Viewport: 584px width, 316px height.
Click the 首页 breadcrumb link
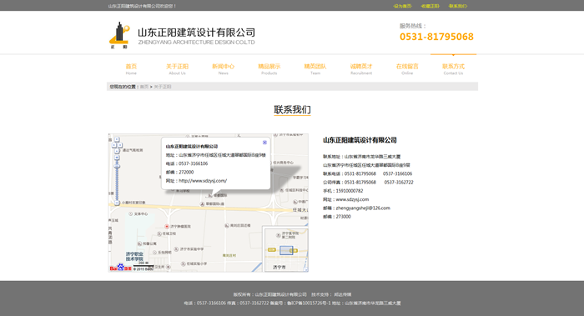tap(144, 87)
